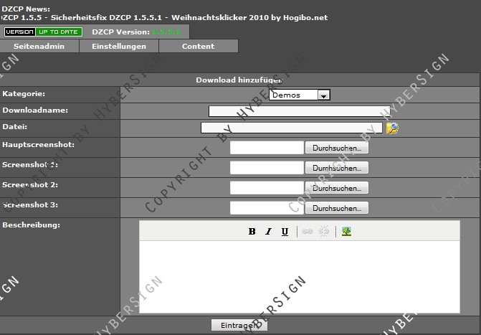Toggle bold formatting in the editor
Viewport: 481px width, 335px height.
252,231
